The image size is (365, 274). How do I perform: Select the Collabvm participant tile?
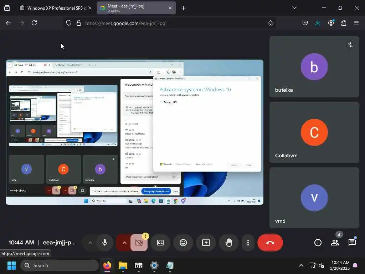point(314,132)
